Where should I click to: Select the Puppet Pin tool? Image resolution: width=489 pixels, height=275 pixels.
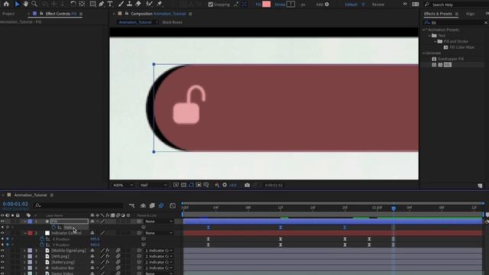click(x=160, y=4)
